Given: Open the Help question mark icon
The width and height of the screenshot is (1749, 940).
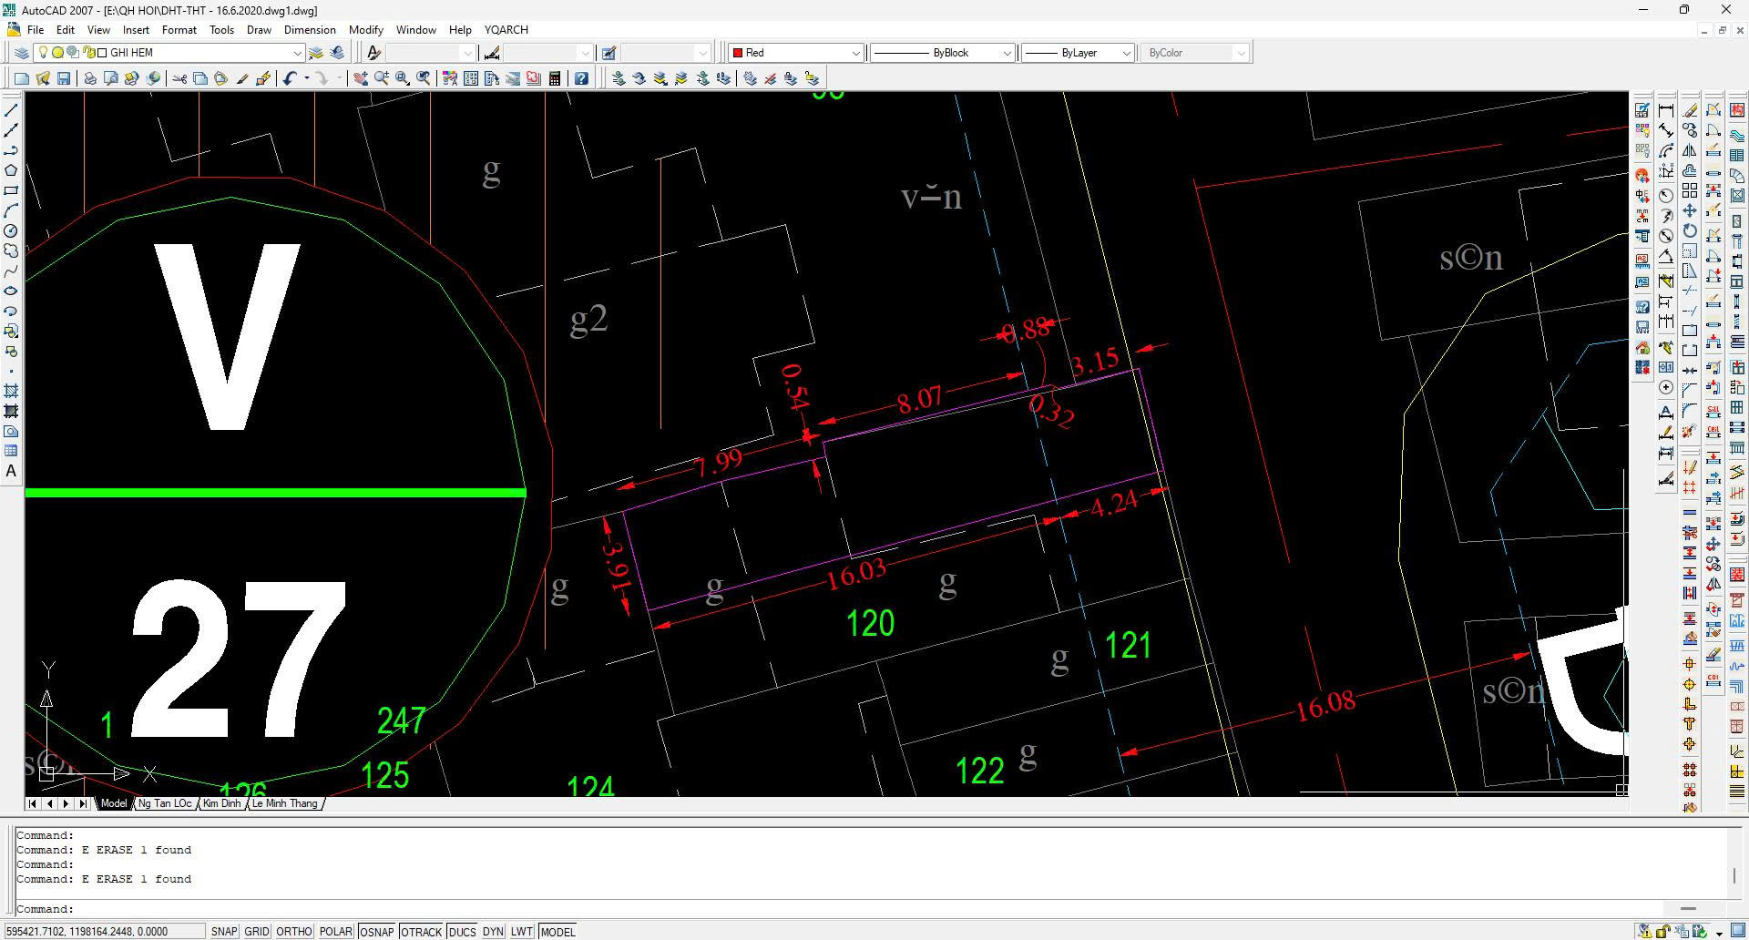Looking at the screenshot, I should click(x=581, y=79).
